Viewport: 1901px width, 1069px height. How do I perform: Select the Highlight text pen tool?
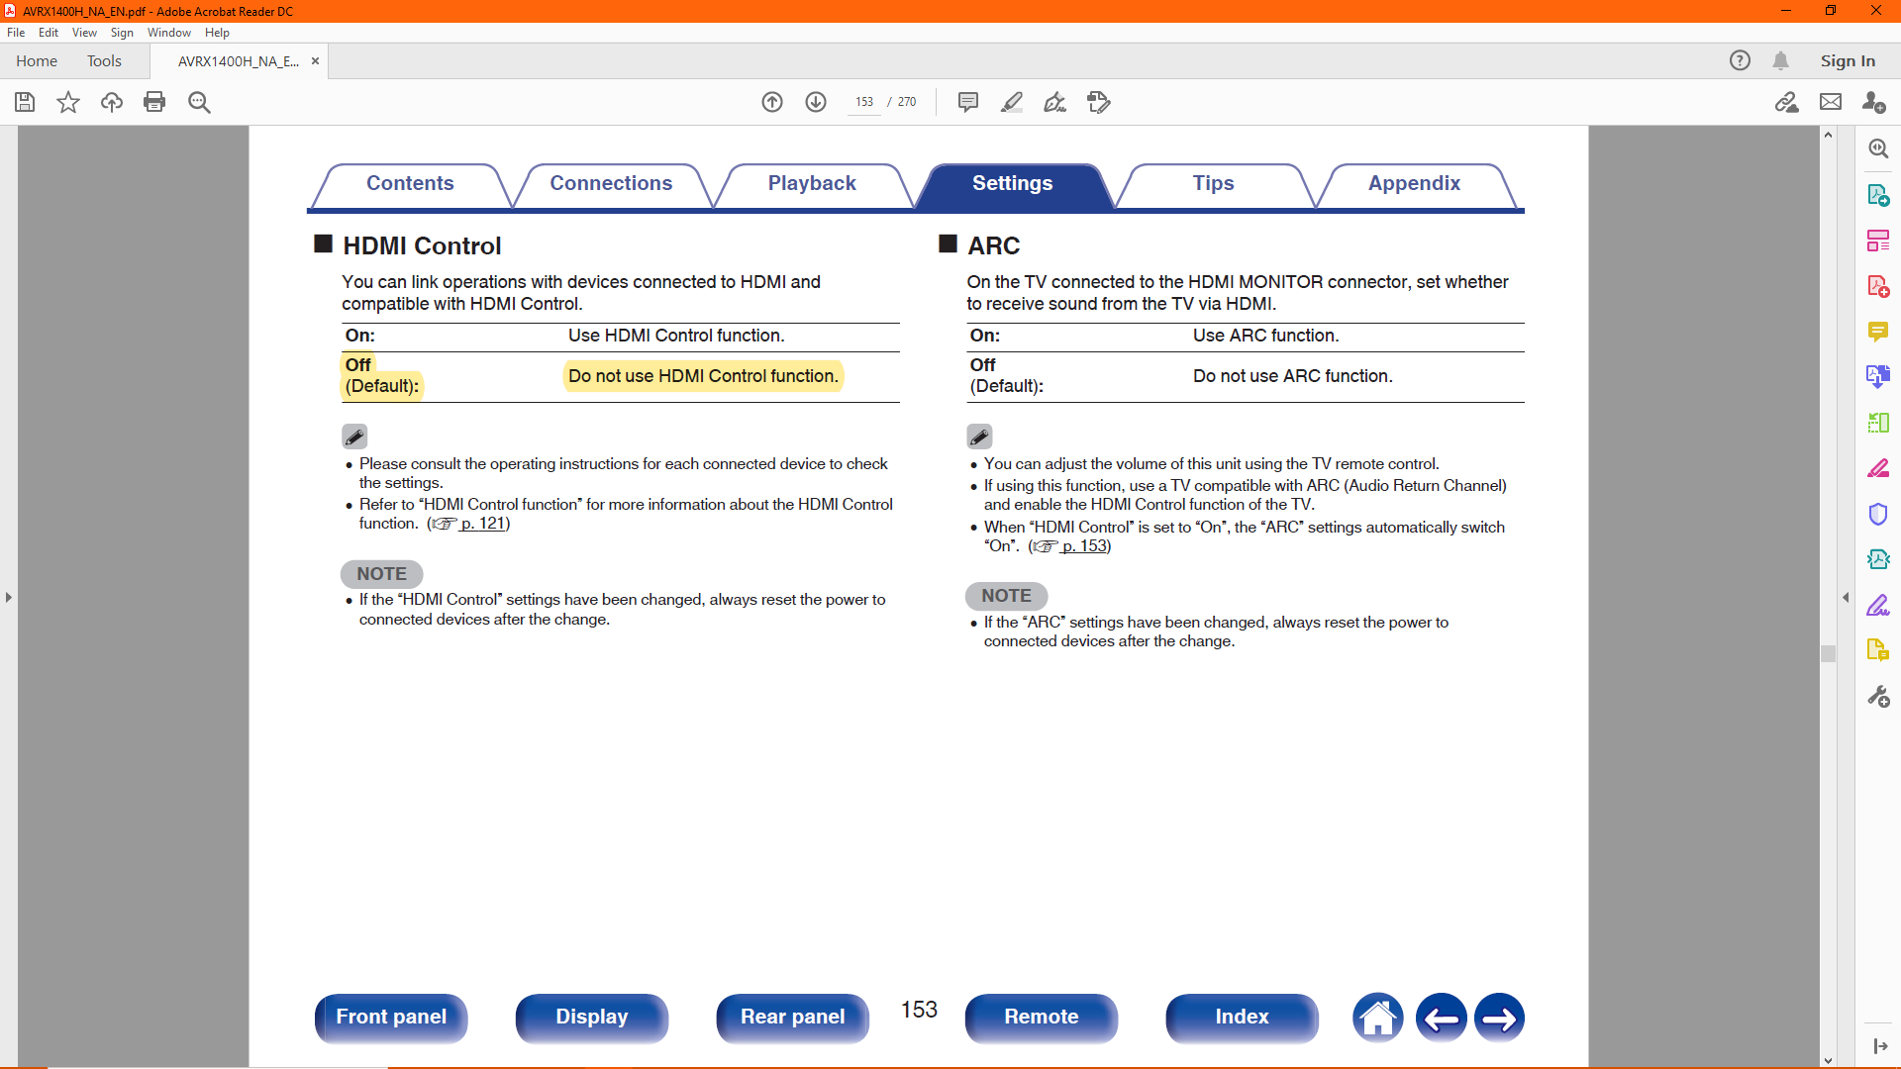coord(1011,102)
